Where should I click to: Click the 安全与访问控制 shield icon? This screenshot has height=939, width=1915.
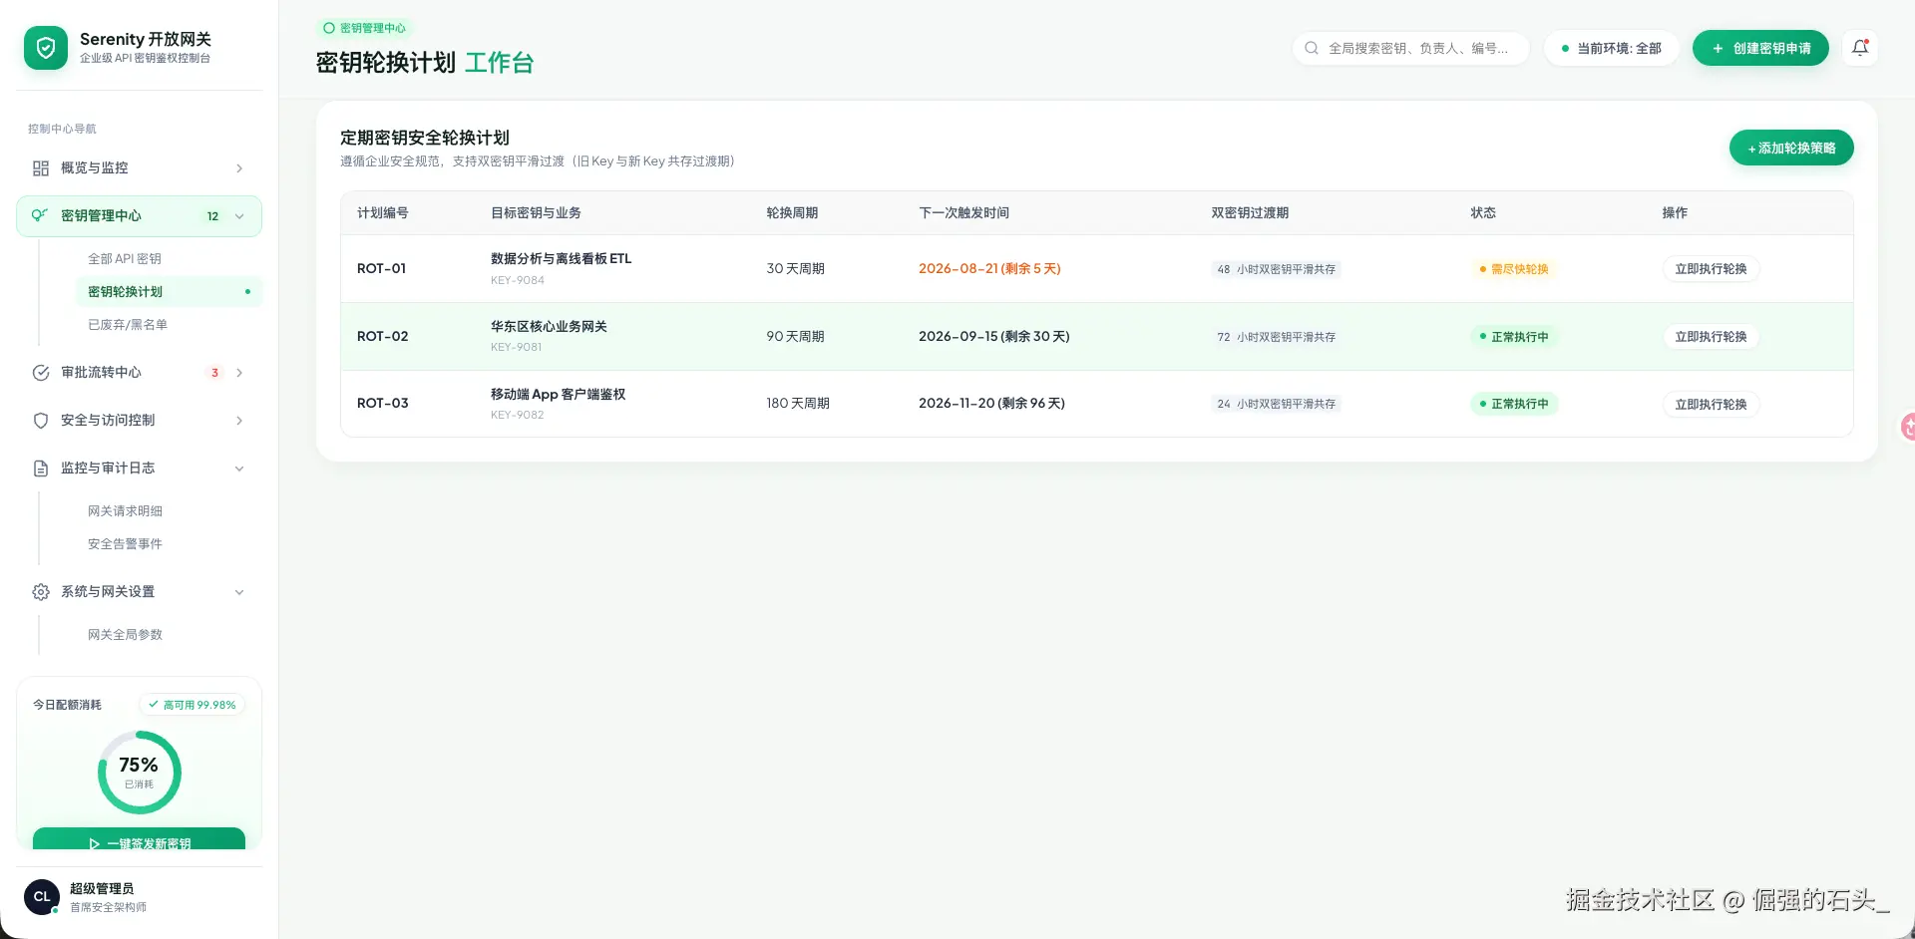pos(41,421)
